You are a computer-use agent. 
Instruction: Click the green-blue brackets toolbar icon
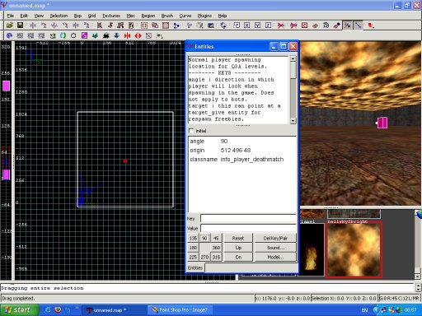coord(63,35)
